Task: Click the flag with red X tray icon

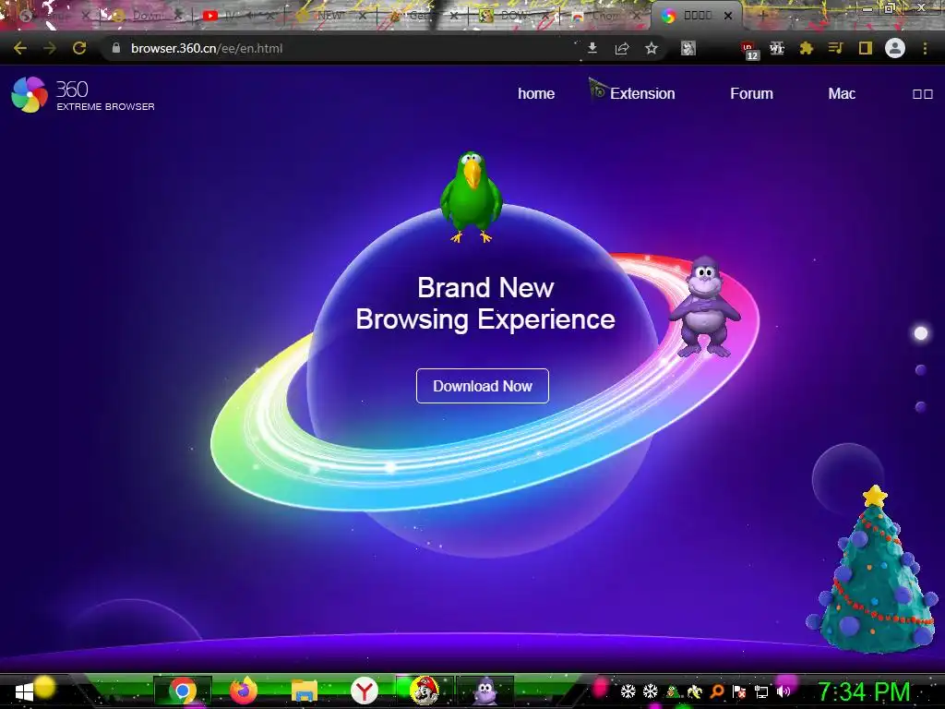Action: tap(739, 691)
